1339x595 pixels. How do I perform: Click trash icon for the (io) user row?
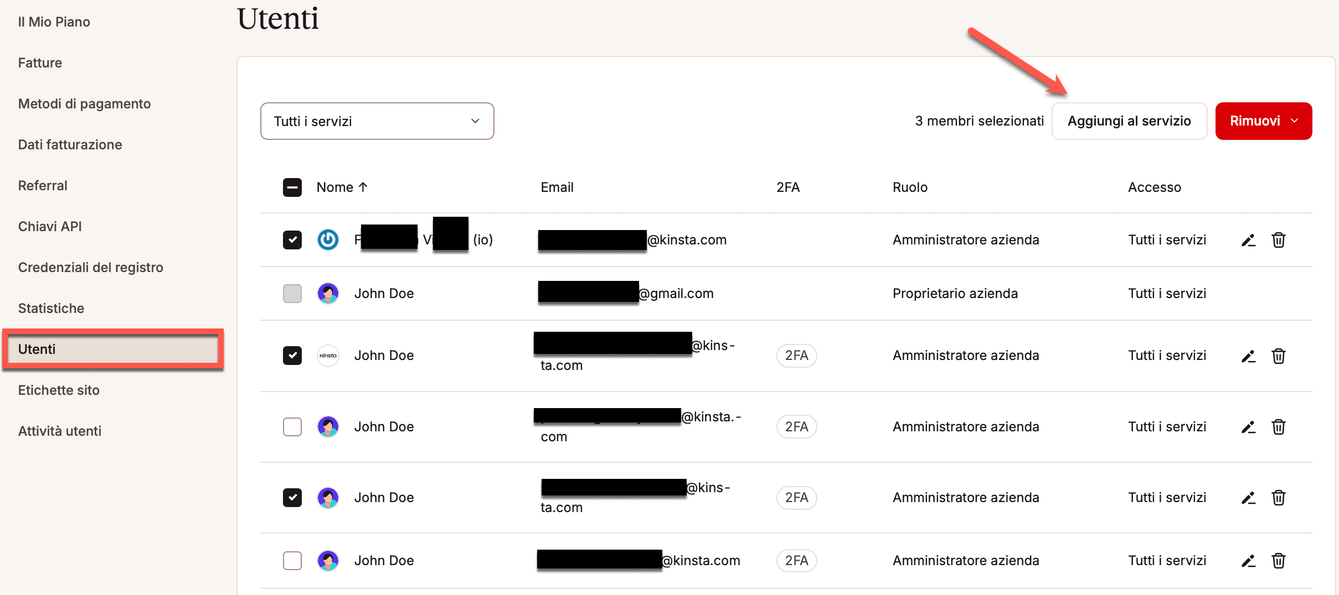pyautogui.click(x=1279, y=240)
